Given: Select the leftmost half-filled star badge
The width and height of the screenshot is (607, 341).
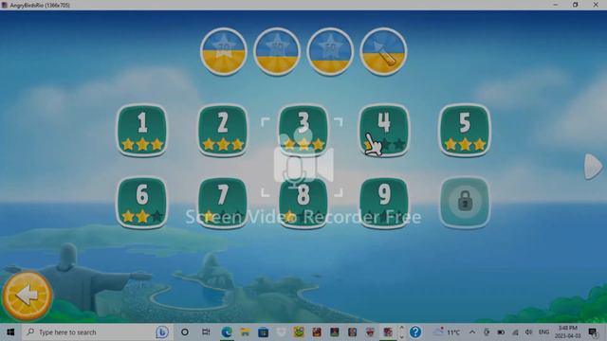Looking at the screenshot, I should (x=224, y=52).
